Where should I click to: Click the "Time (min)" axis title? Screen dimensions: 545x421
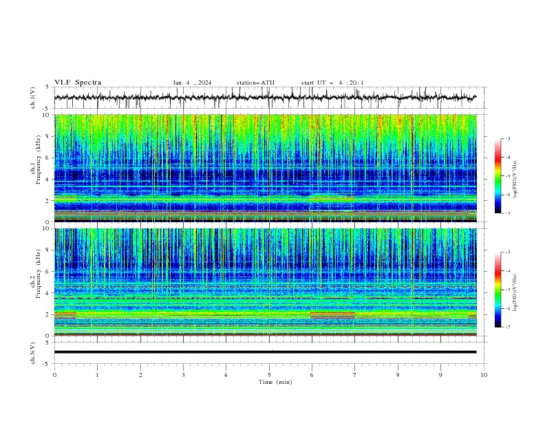275,382
